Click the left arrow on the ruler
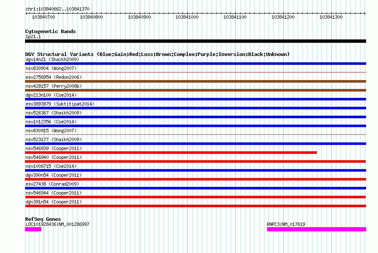This screenshot has width=378, height=253. (26, 14)
